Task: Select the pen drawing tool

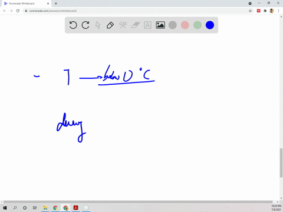Action: [110, 25]
